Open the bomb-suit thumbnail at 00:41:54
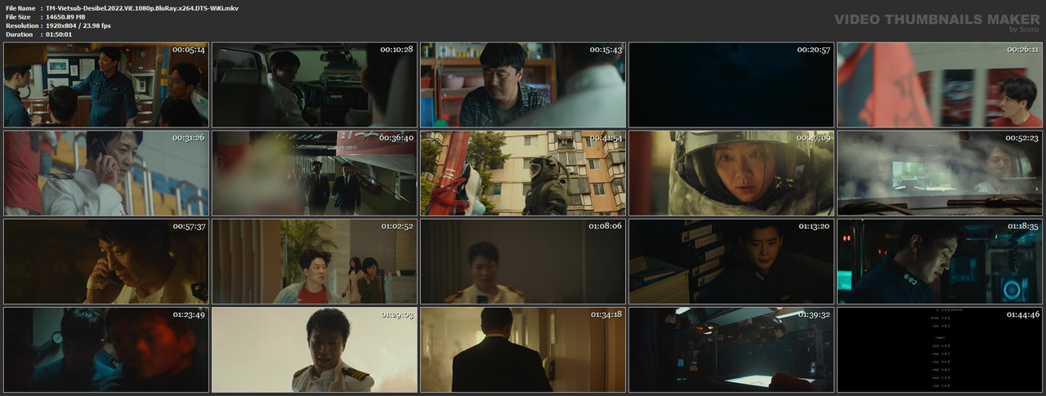Image resolution: width=1046 pixels, height=396 pixels. (523, 173)
